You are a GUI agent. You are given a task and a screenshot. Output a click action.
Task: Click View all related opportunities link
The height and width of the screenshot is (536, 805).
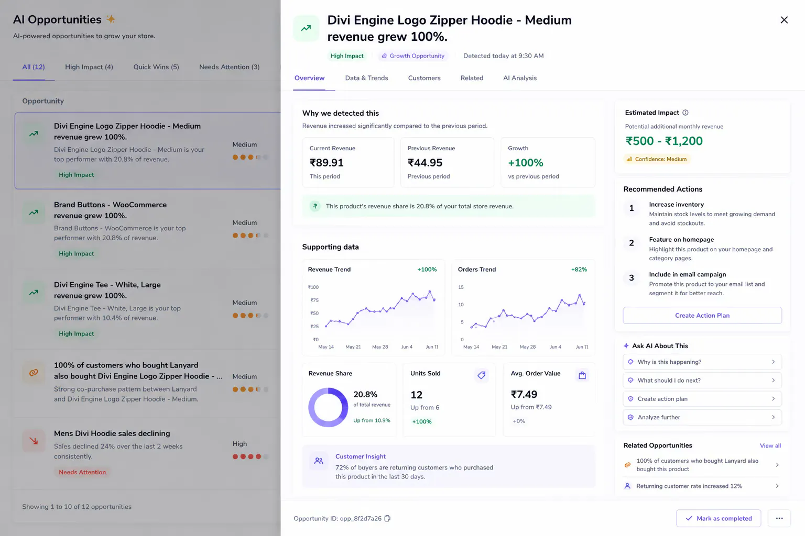tap(770, 446)
